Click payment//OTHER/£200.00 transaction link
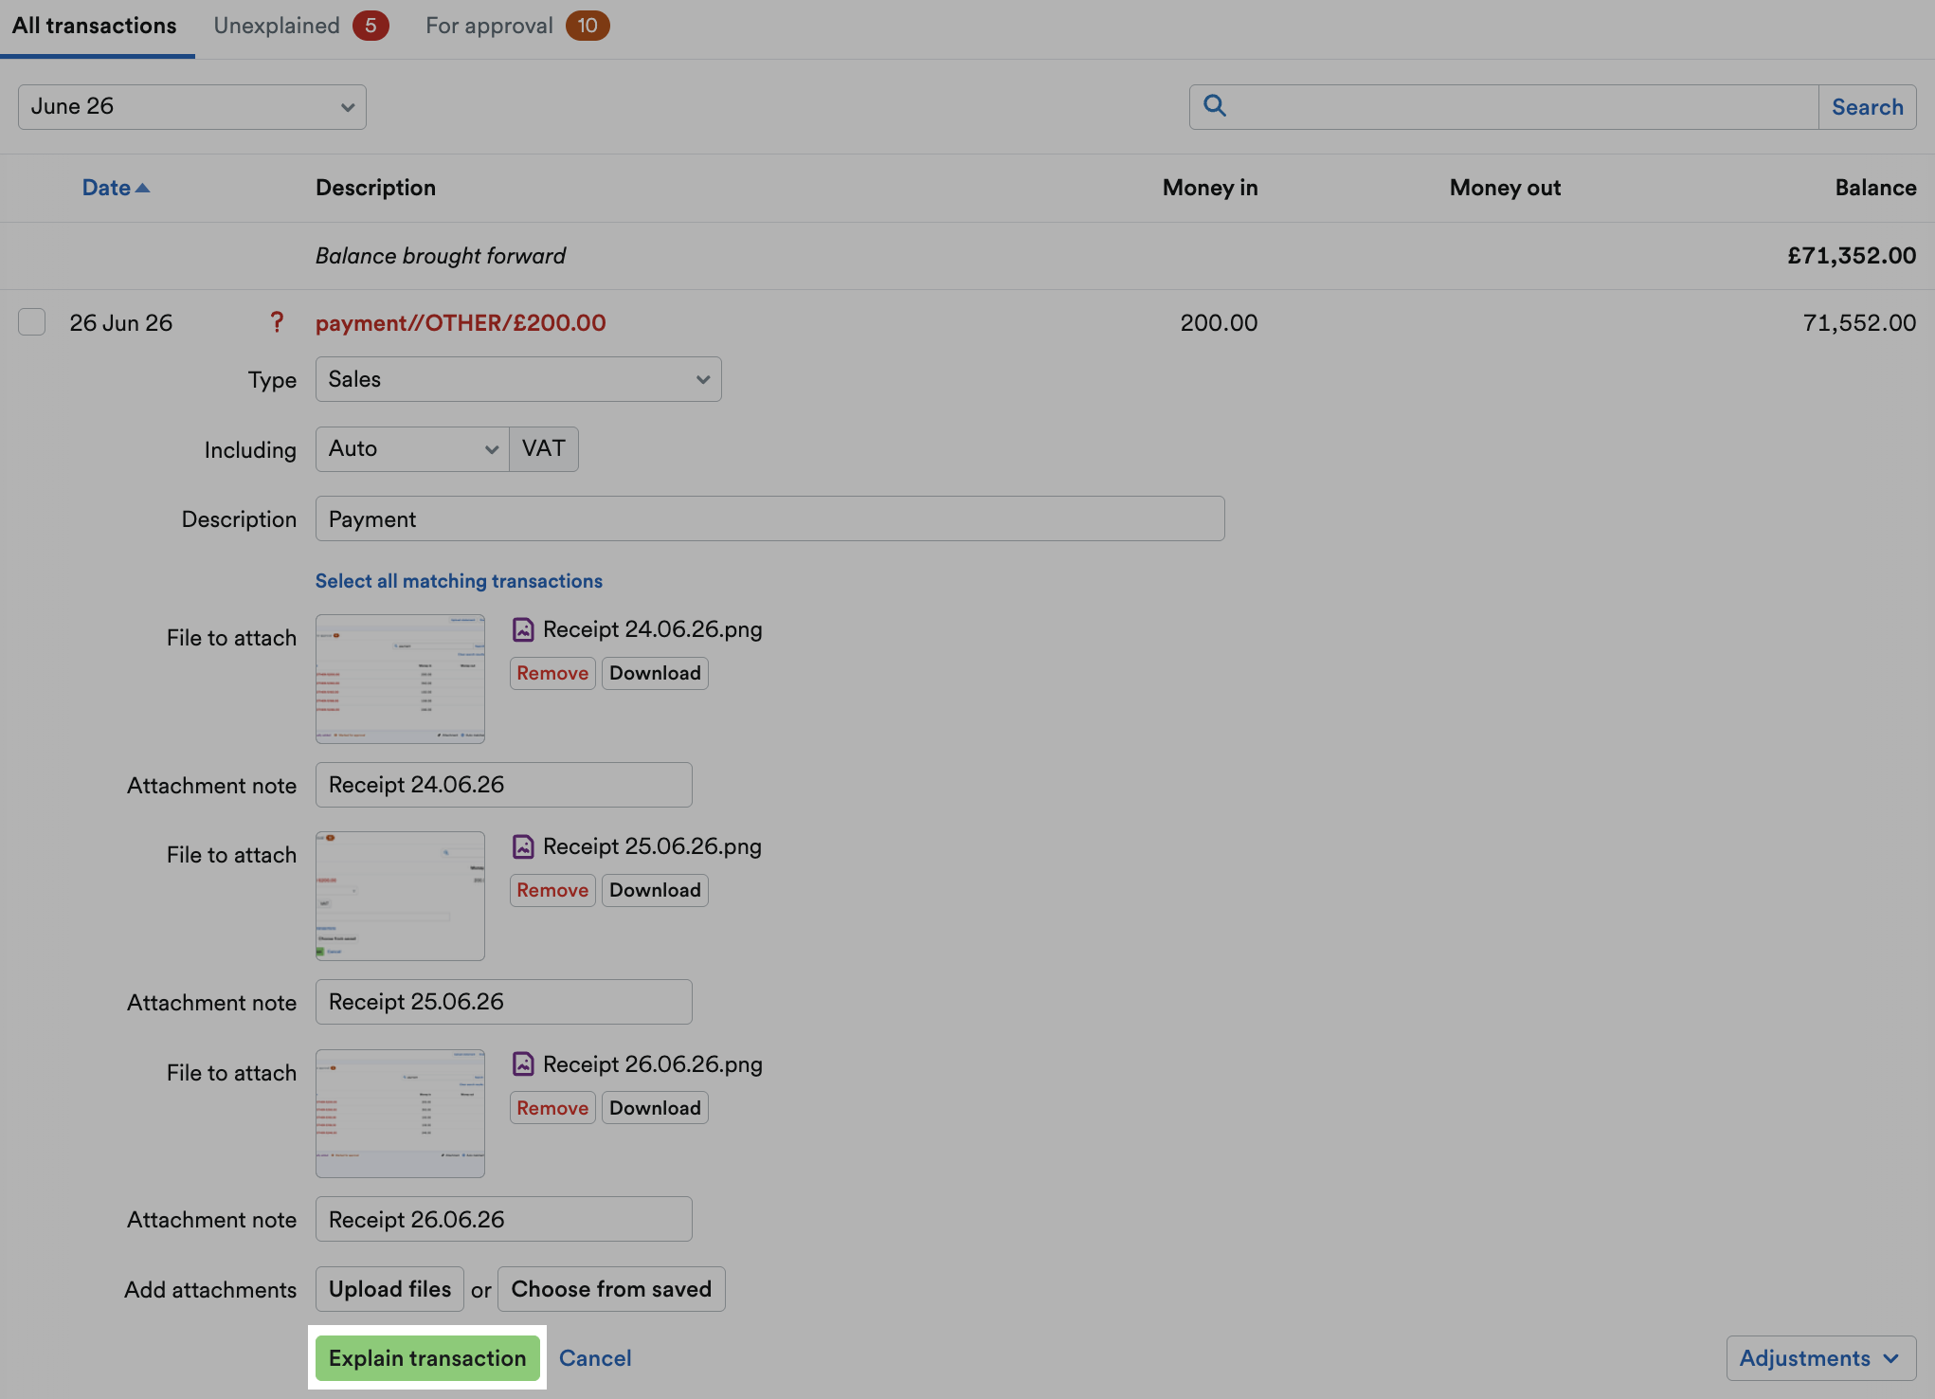Viewport: 1935px width, 1399px height. 461,323
